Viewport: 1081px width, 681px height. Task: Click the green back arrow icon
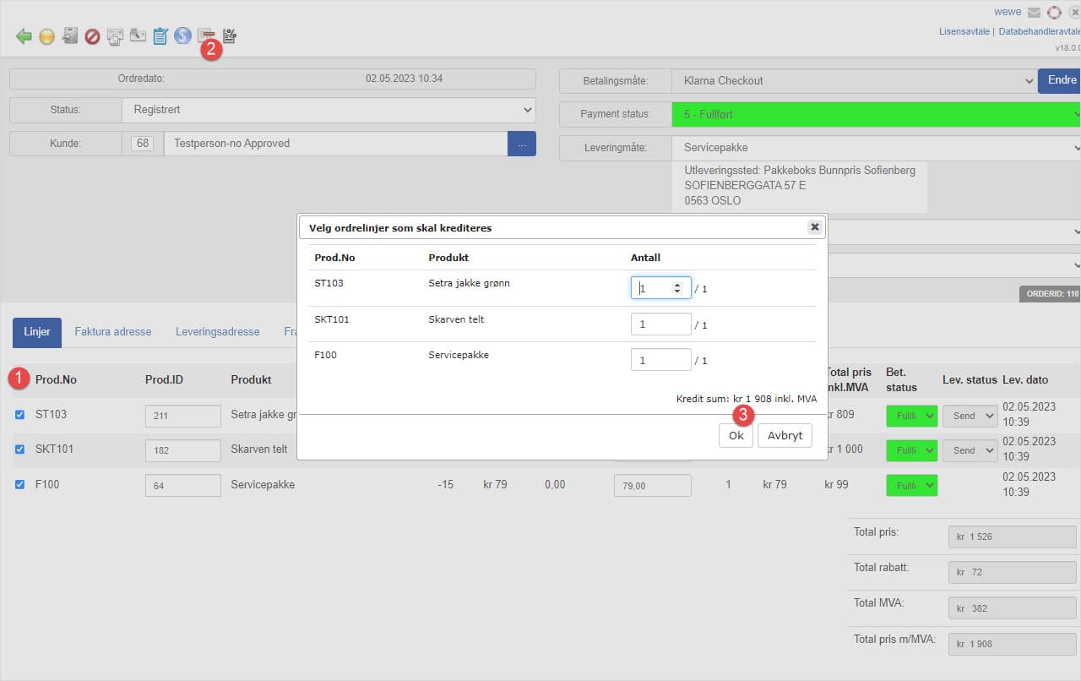pyautogui.click(x=24, y=36)
